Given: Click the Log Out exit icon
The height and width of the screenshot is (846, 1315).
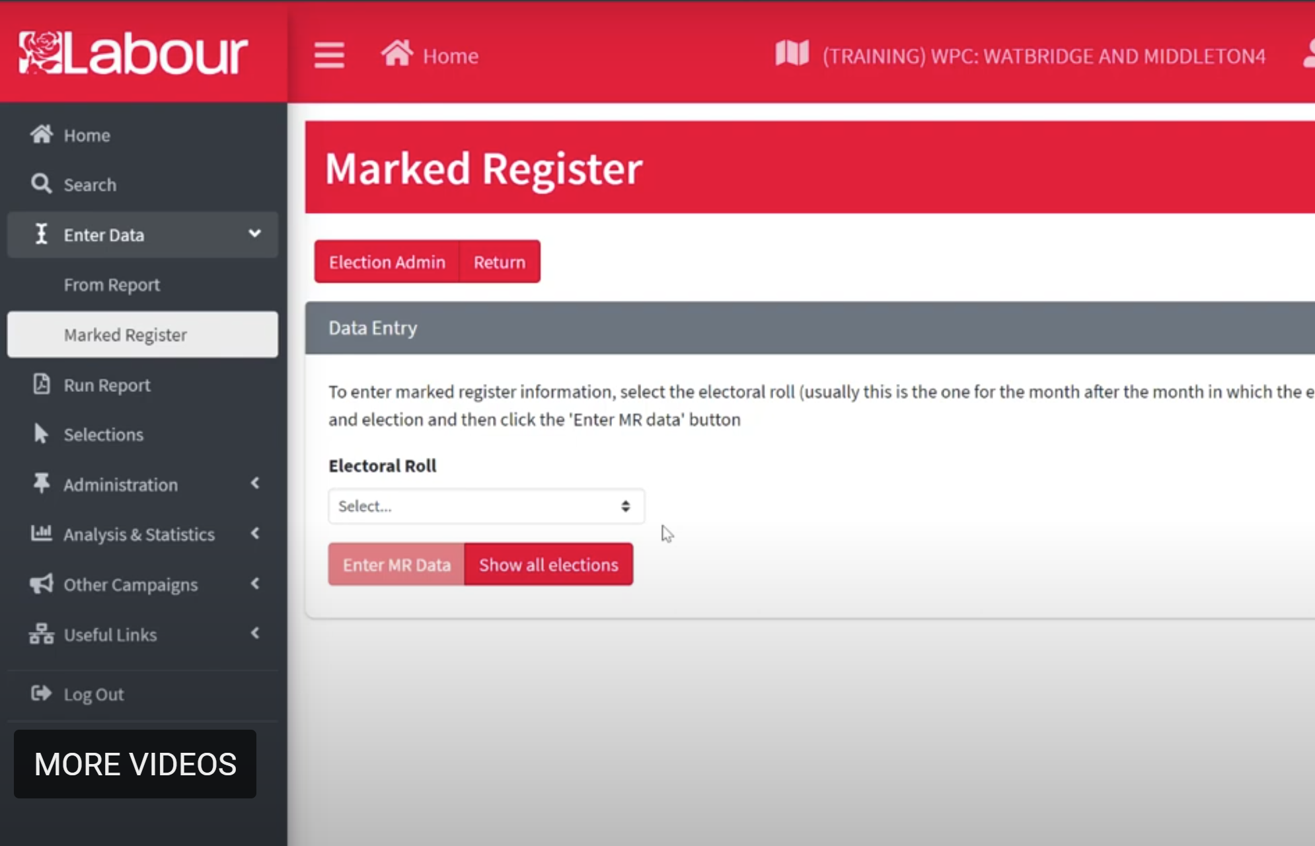Looking at the screenshot, I should [x=41, y=693].
